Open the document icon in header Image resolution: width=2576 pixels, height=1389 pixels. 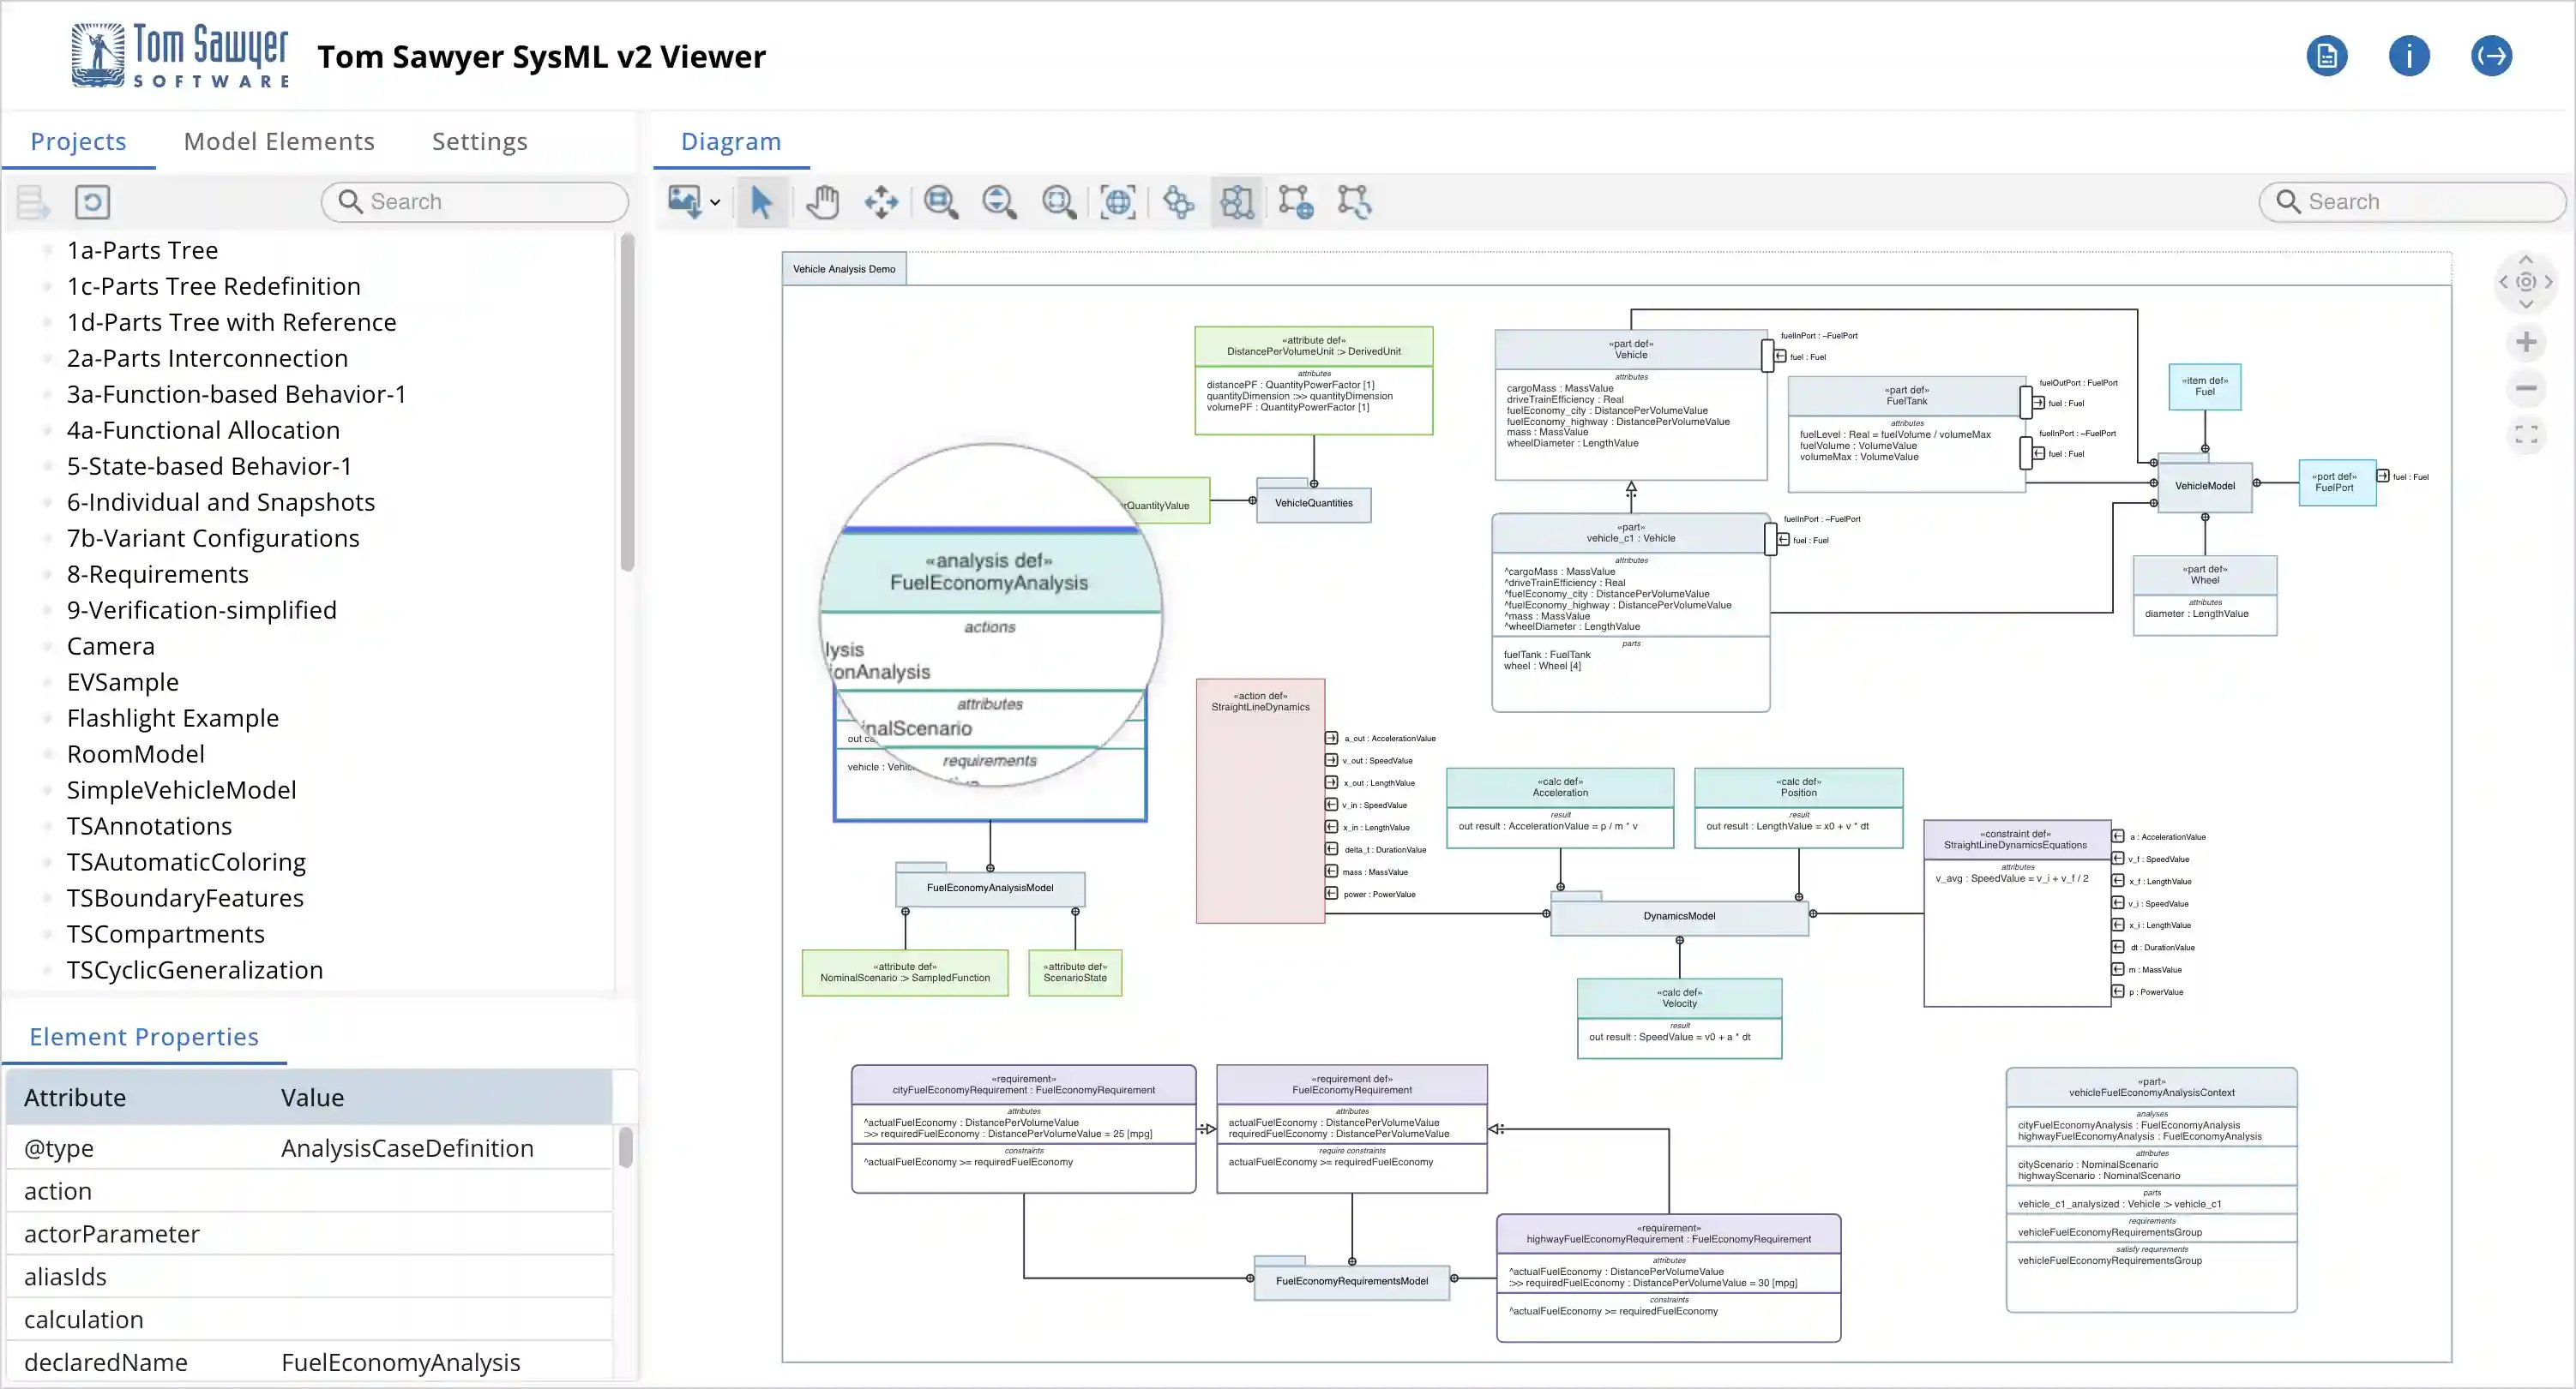[x=2327, y=56]
